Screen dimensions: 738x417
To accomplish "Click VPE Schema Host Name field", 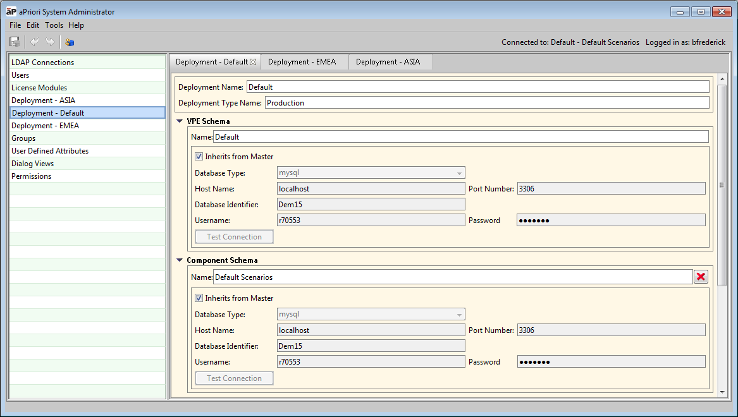I will click(x=371, y=188).
